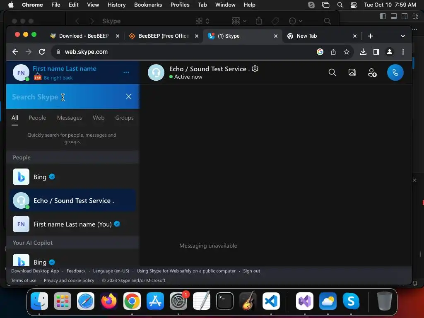424x318 pixels.
Task: Click the Search Skype input field
Action: click(x=66, y=97)
